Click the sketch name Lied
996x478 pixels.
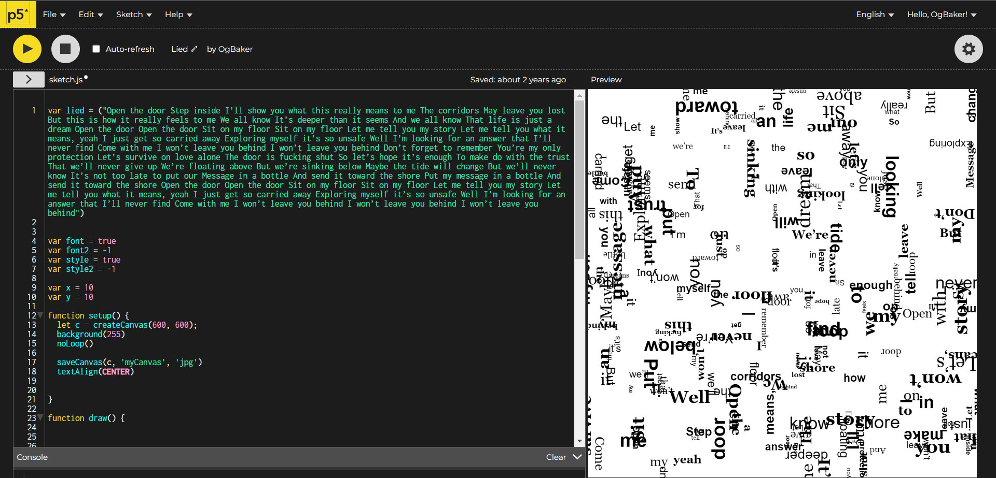click(x=179, y=49)
